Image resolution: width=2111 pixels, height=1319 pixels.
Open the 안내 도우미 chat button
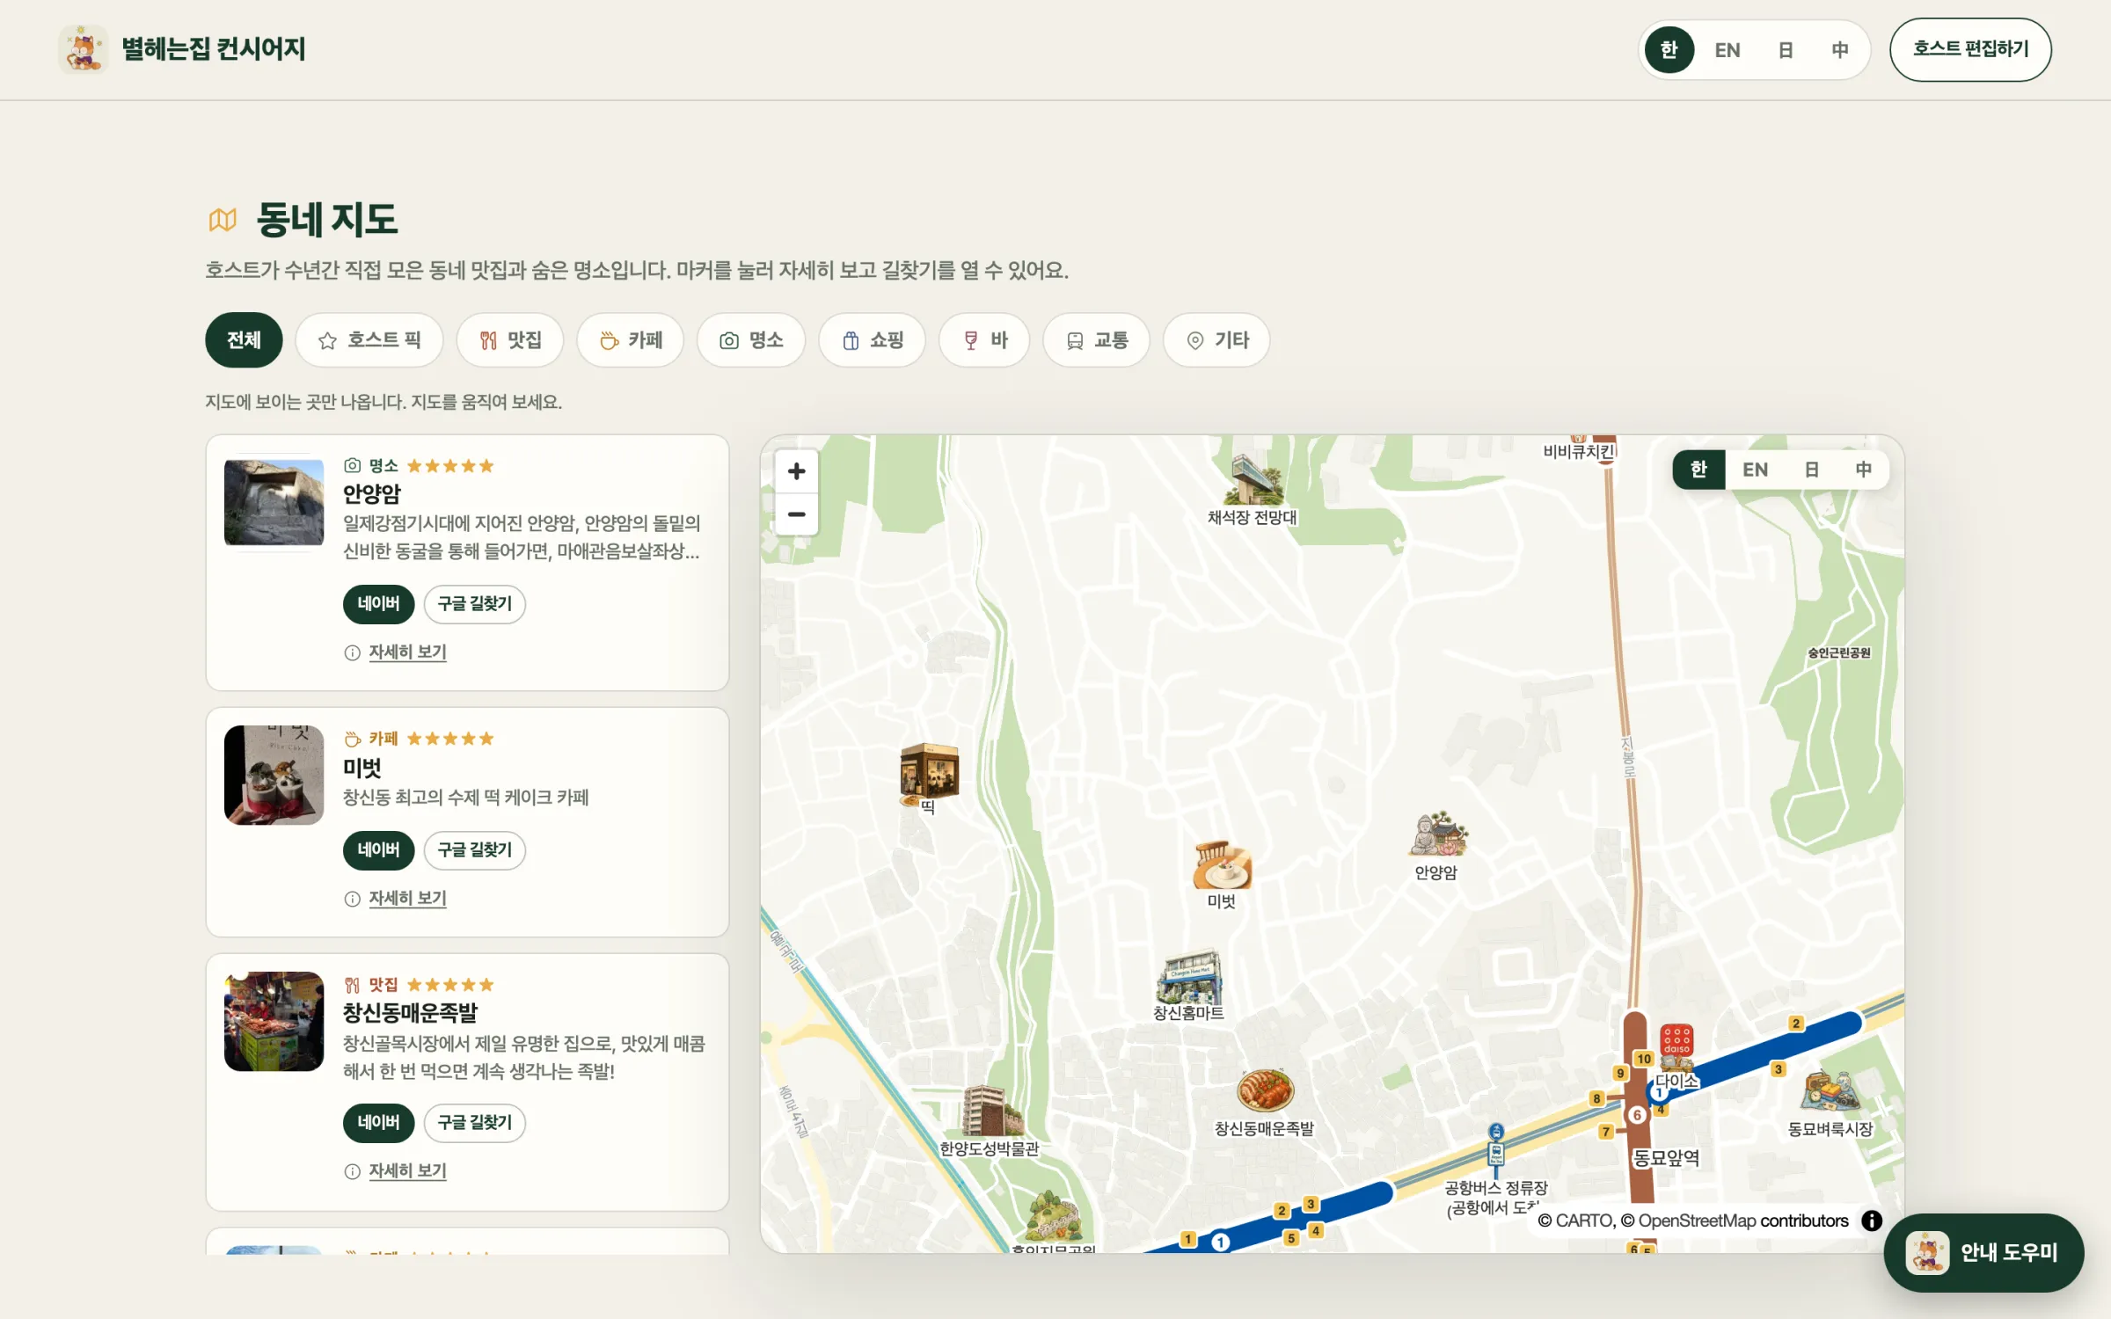point(1983,1253)
